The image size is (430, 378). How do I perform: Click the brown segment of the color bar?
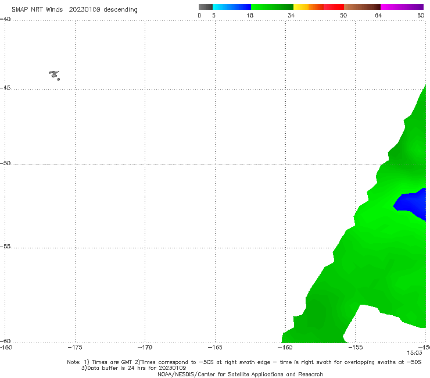click(362, 7)
